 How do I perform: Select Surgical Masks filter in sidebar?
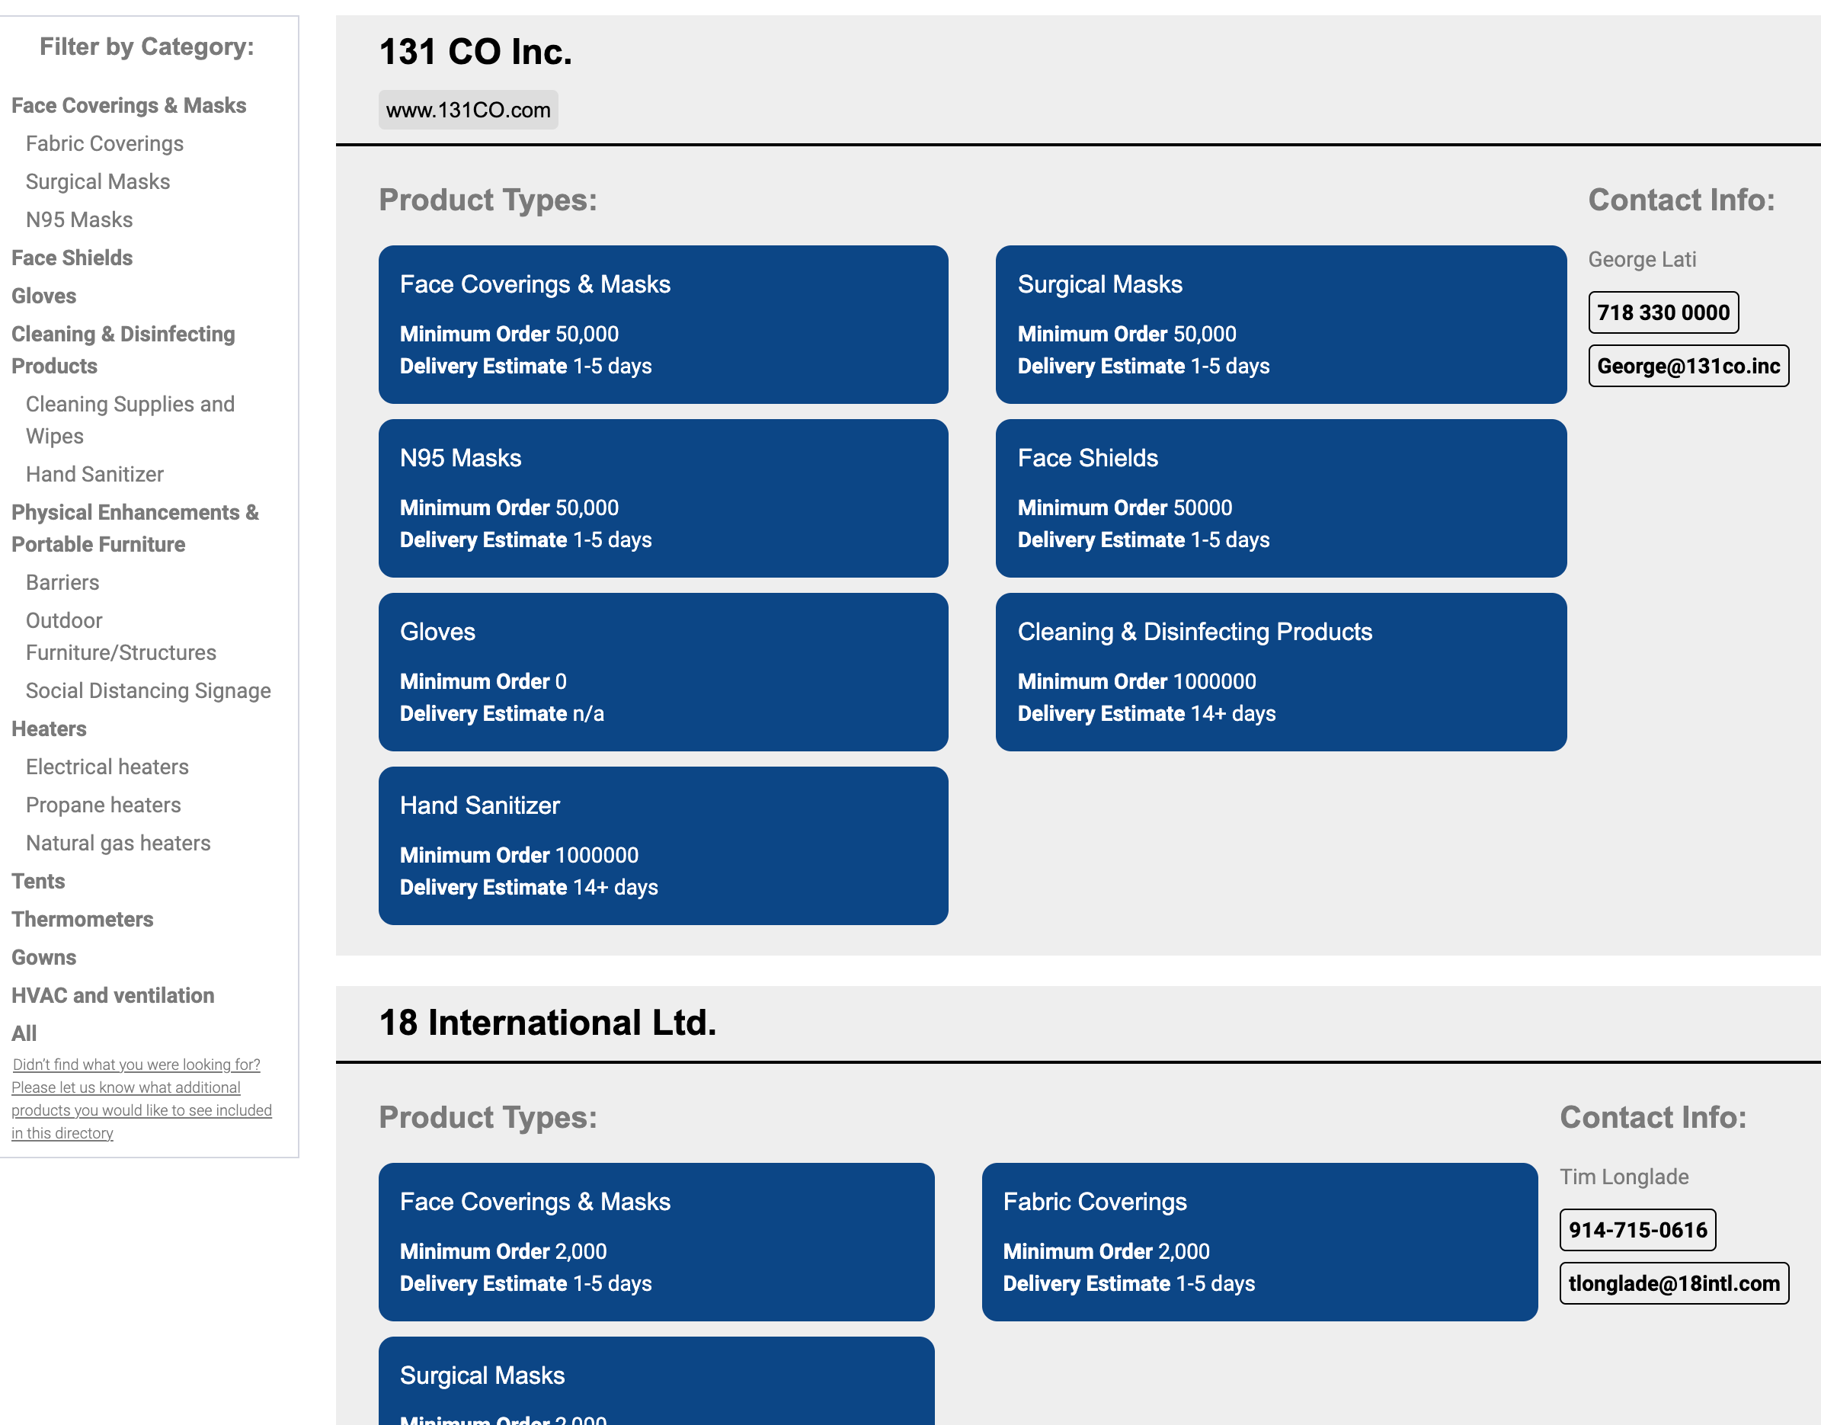pyautogui.click(x=98, y=182)
